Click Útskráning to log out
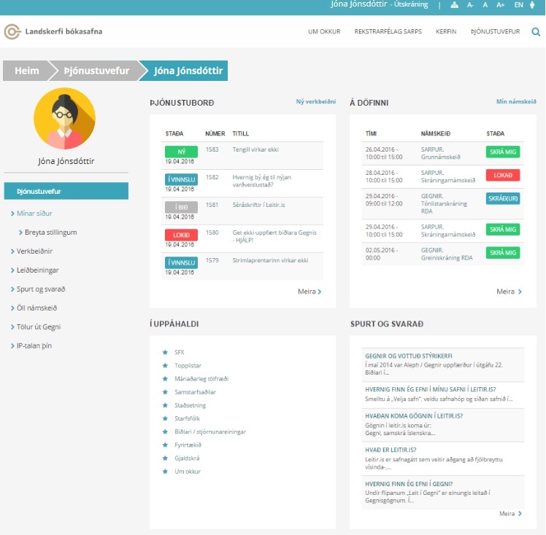 tap(411, 4)
